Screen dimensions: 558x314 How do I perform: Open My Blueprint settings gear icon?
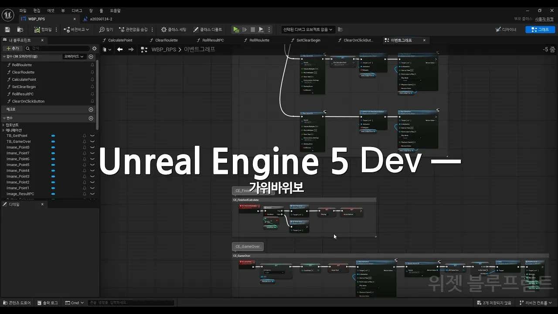[94, 48]
